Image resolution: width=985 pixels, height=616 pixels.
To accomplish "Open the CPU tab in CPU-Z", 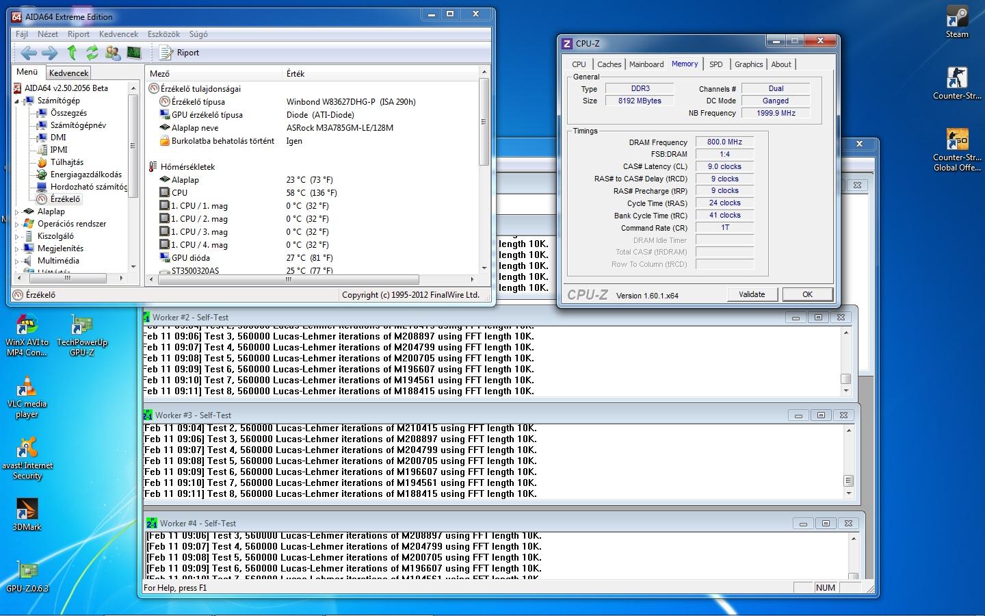I will click(x=579, y=64).
